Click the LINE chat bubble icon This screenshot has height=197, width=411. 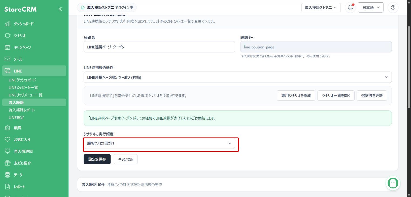(8, 71)
